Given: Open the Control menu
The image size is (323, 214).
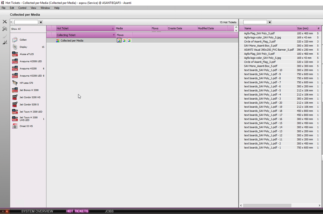Looking at the screenshot, I should 22,8.
